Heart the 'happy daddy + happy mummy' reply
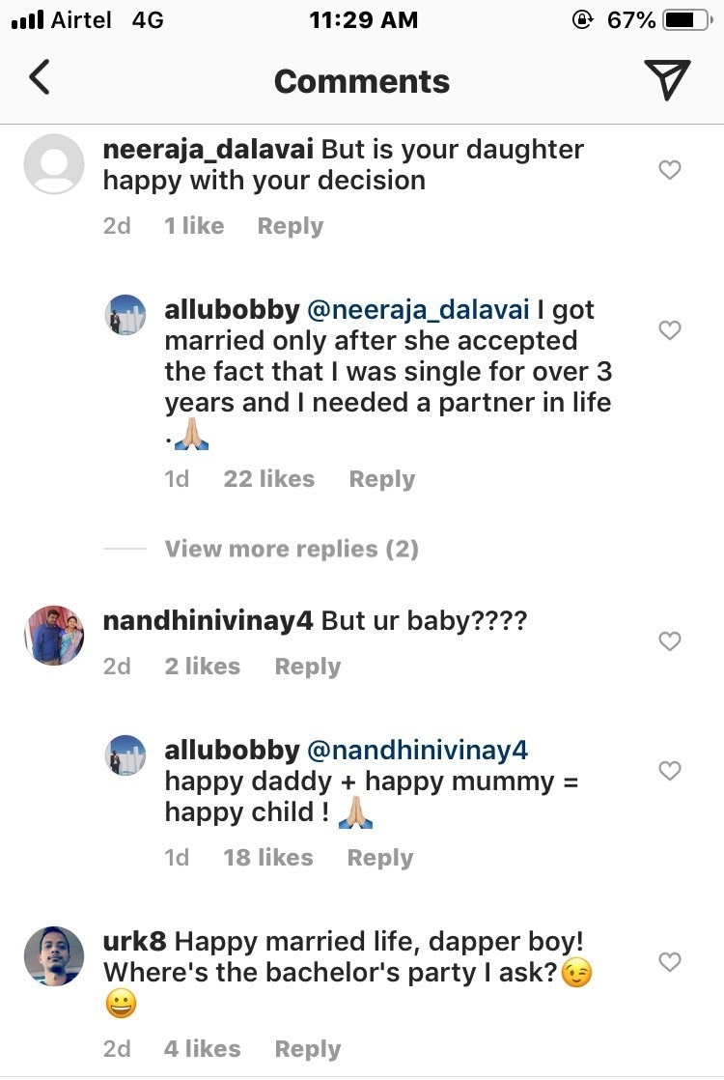Viewport: 724px width, 1080px height. (669, 770)
